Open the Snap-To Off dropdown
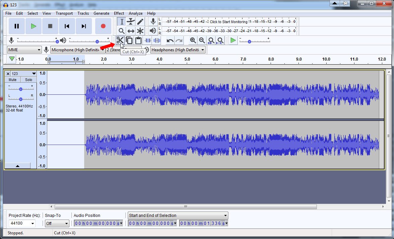 click(x=57, y=223)
